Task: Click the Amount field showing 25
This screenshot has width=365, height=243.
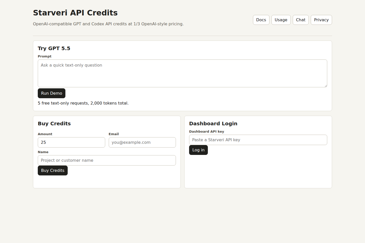Action: pyautogui.click(x=71, y=142)
